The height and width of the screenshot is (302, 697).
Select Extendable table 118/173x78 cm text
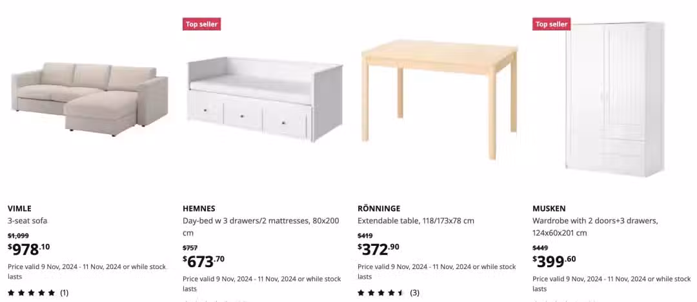(416, 221)
